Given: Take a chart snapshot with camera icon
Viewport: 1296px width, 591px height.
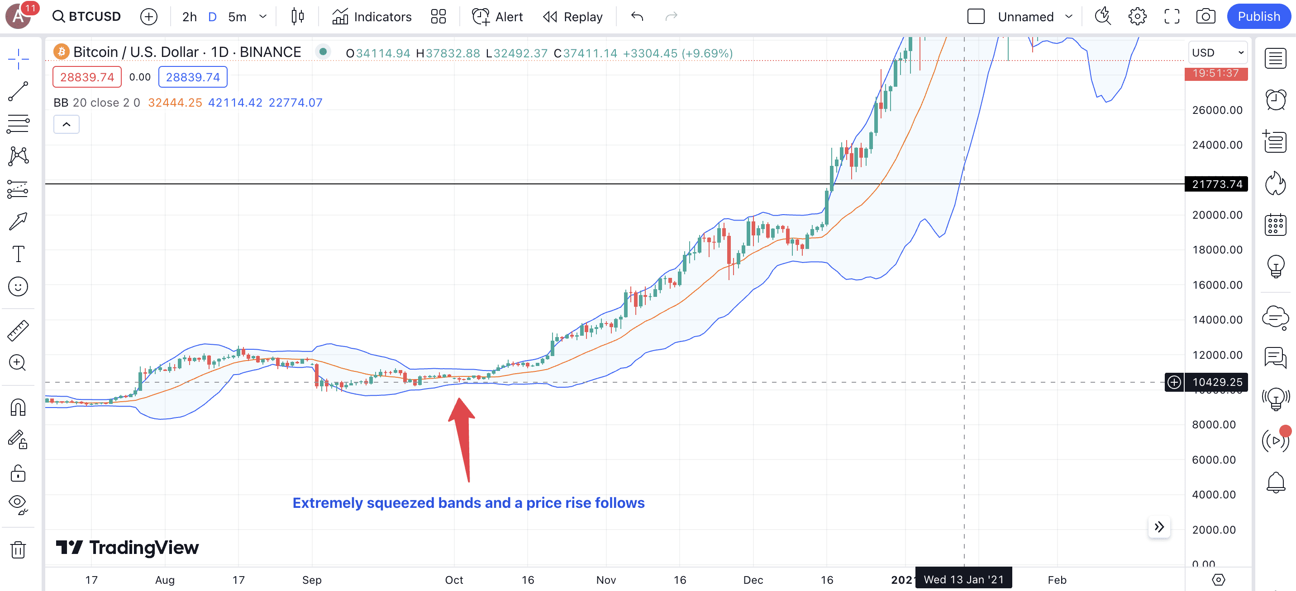Looking at the screenshot, I should (x=1205, y=17).
